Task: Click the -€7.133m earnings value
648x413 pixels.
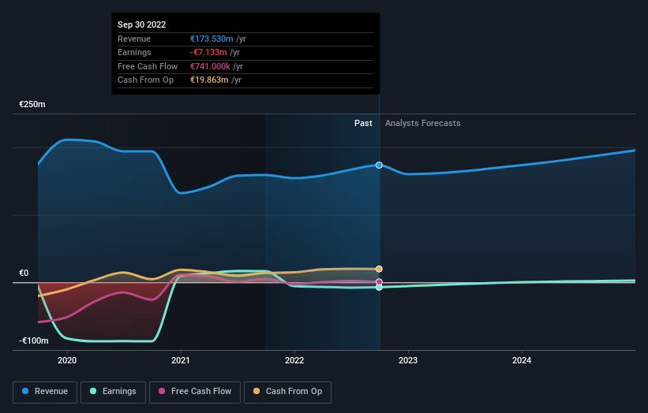Action: [x=208, y=52]
